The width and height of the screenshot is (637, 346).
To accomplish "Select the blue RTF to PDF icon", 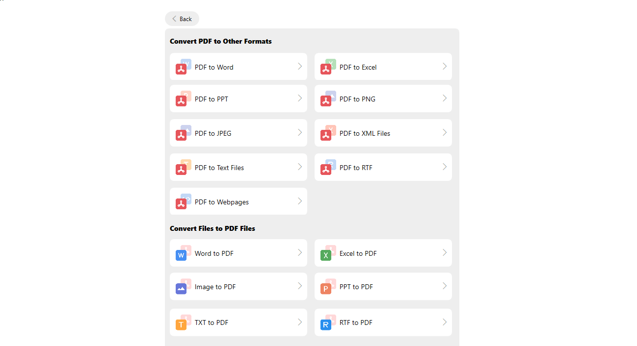I will 327,323.
